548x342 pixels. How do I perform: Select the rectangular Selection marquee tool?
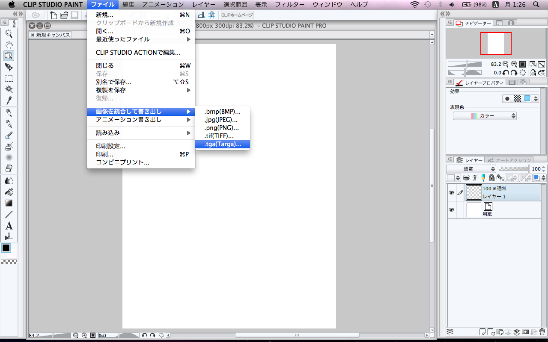coord(9,78)
